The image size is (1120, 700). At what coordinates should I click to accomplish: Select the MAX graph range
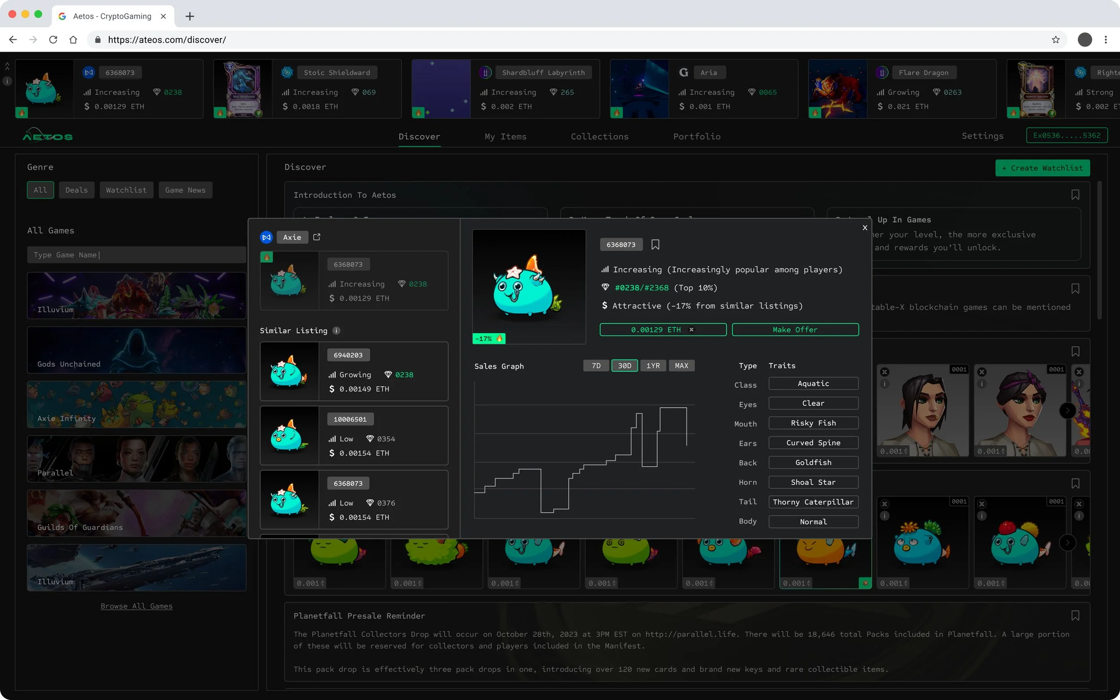point(681,366)
